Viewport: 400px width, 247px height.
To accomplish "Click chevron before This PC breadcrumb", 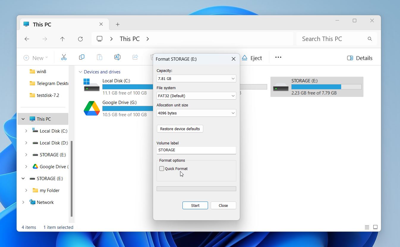I will (111, 39).
